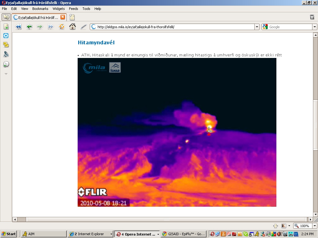The image size is (318, 238).
Task: Click the address bar URL field
Action: tap(172, 27)
